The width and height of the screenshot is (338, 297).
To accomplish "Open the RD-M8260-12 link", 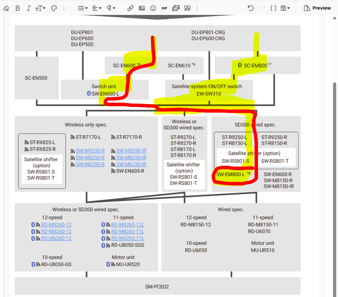I will click(56, 231).
